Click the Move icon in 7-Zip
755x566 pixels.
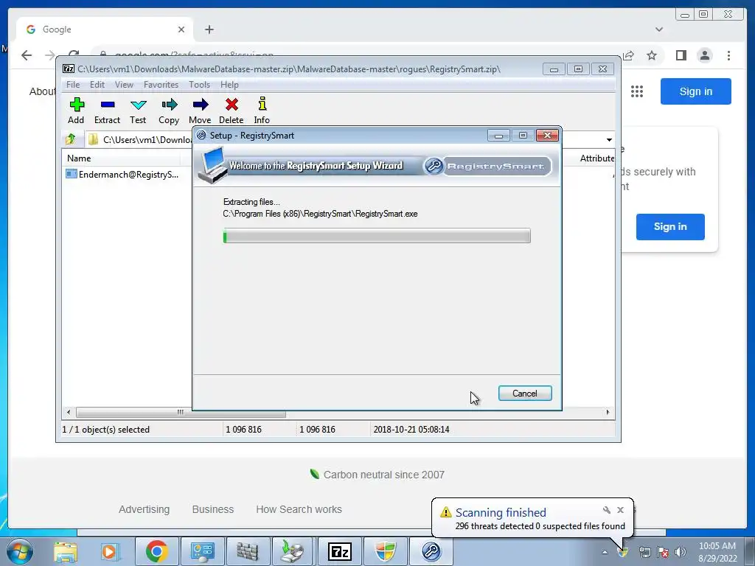200,111
